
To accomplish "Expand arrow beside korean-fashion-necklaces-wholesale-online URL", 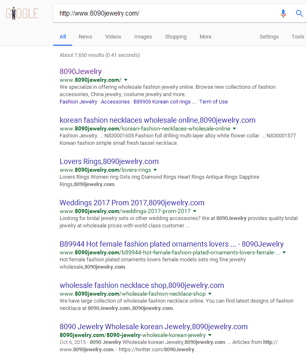I will (234, 129).
